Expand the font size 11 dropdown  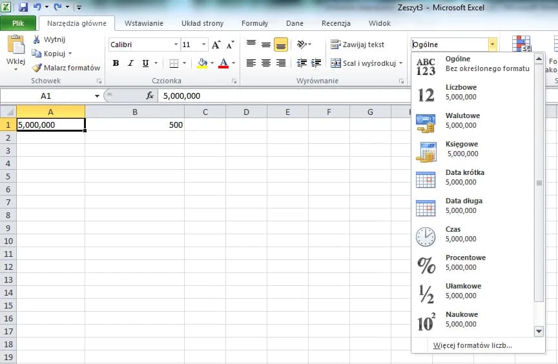tap(204, 45)
